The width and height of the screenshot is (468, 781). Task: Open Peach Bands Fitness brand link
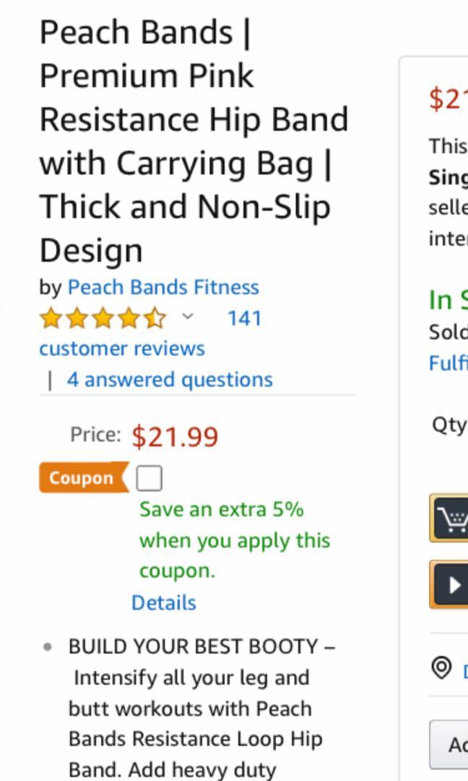coord(163,287)
